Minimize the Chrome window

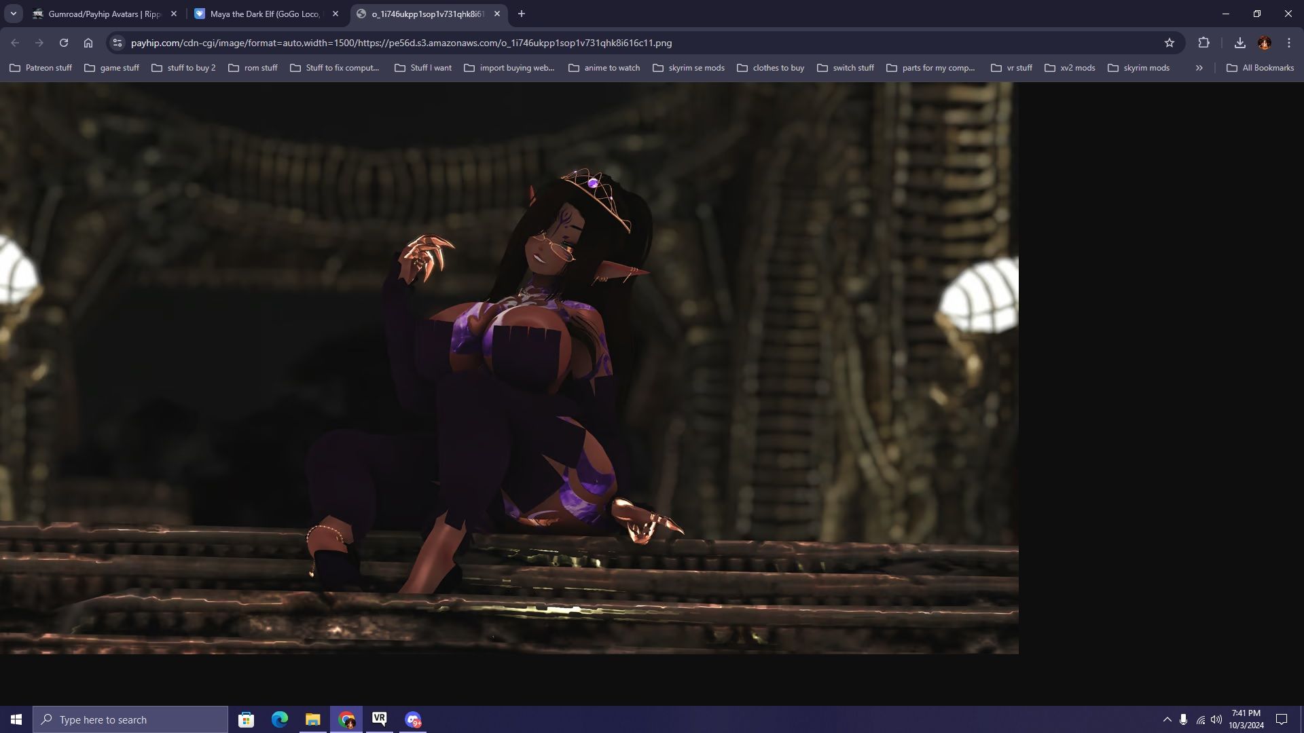(x=1226, y=14)
